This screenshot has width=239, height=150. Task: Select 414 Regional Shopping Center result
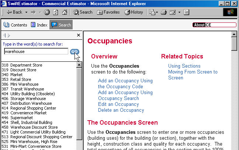(x=29, y=108)
